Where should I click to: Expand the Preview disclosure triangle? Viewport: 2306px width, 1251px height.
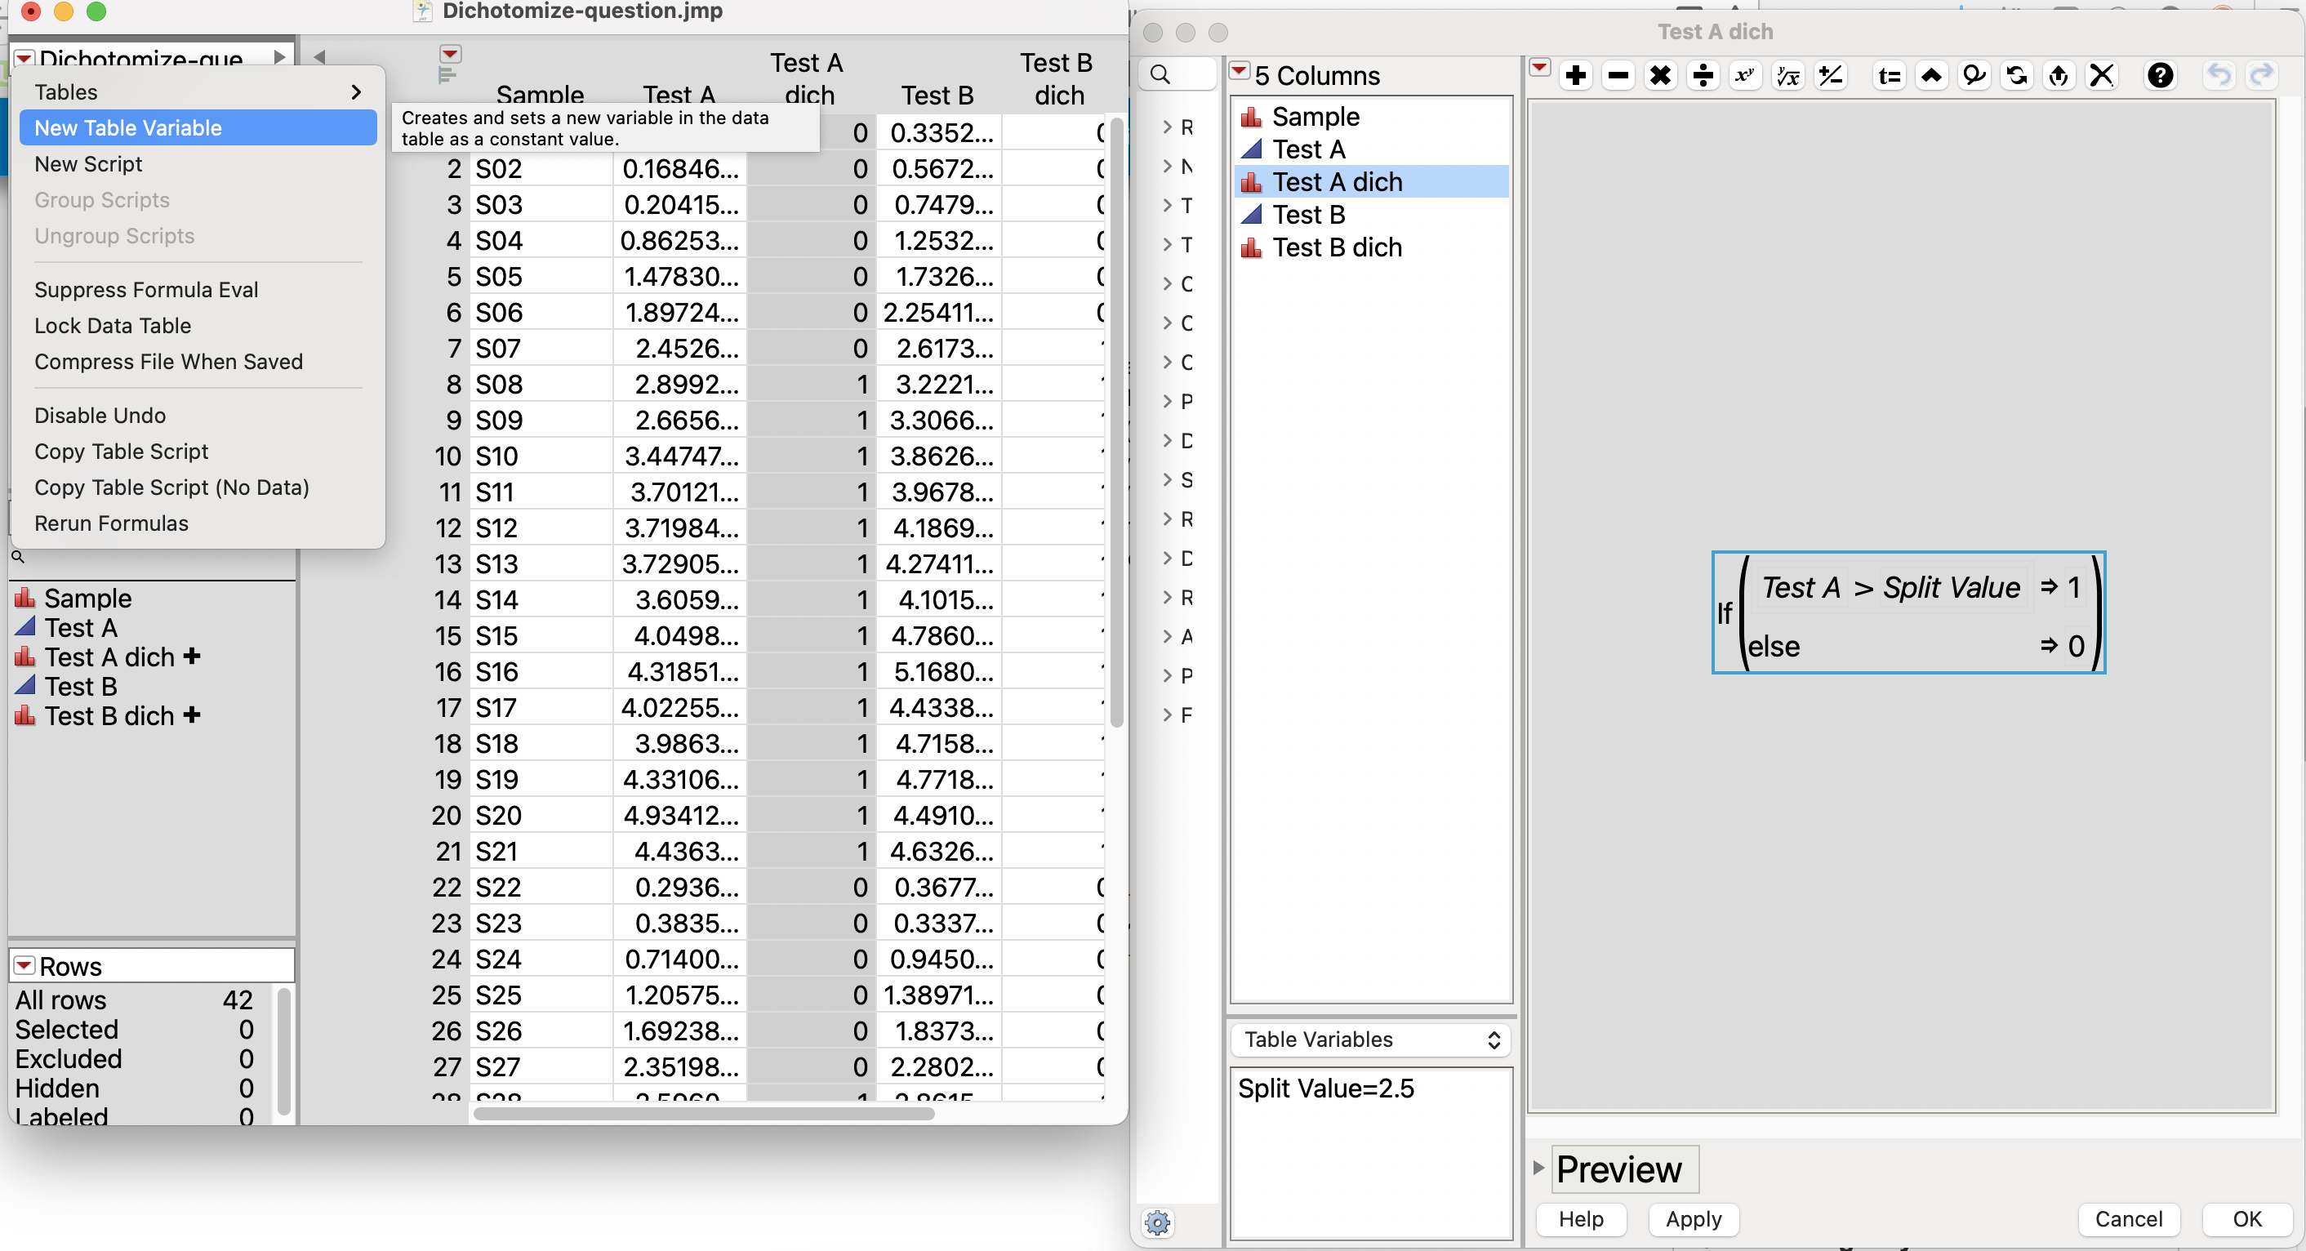[x=1538, y=1167]
